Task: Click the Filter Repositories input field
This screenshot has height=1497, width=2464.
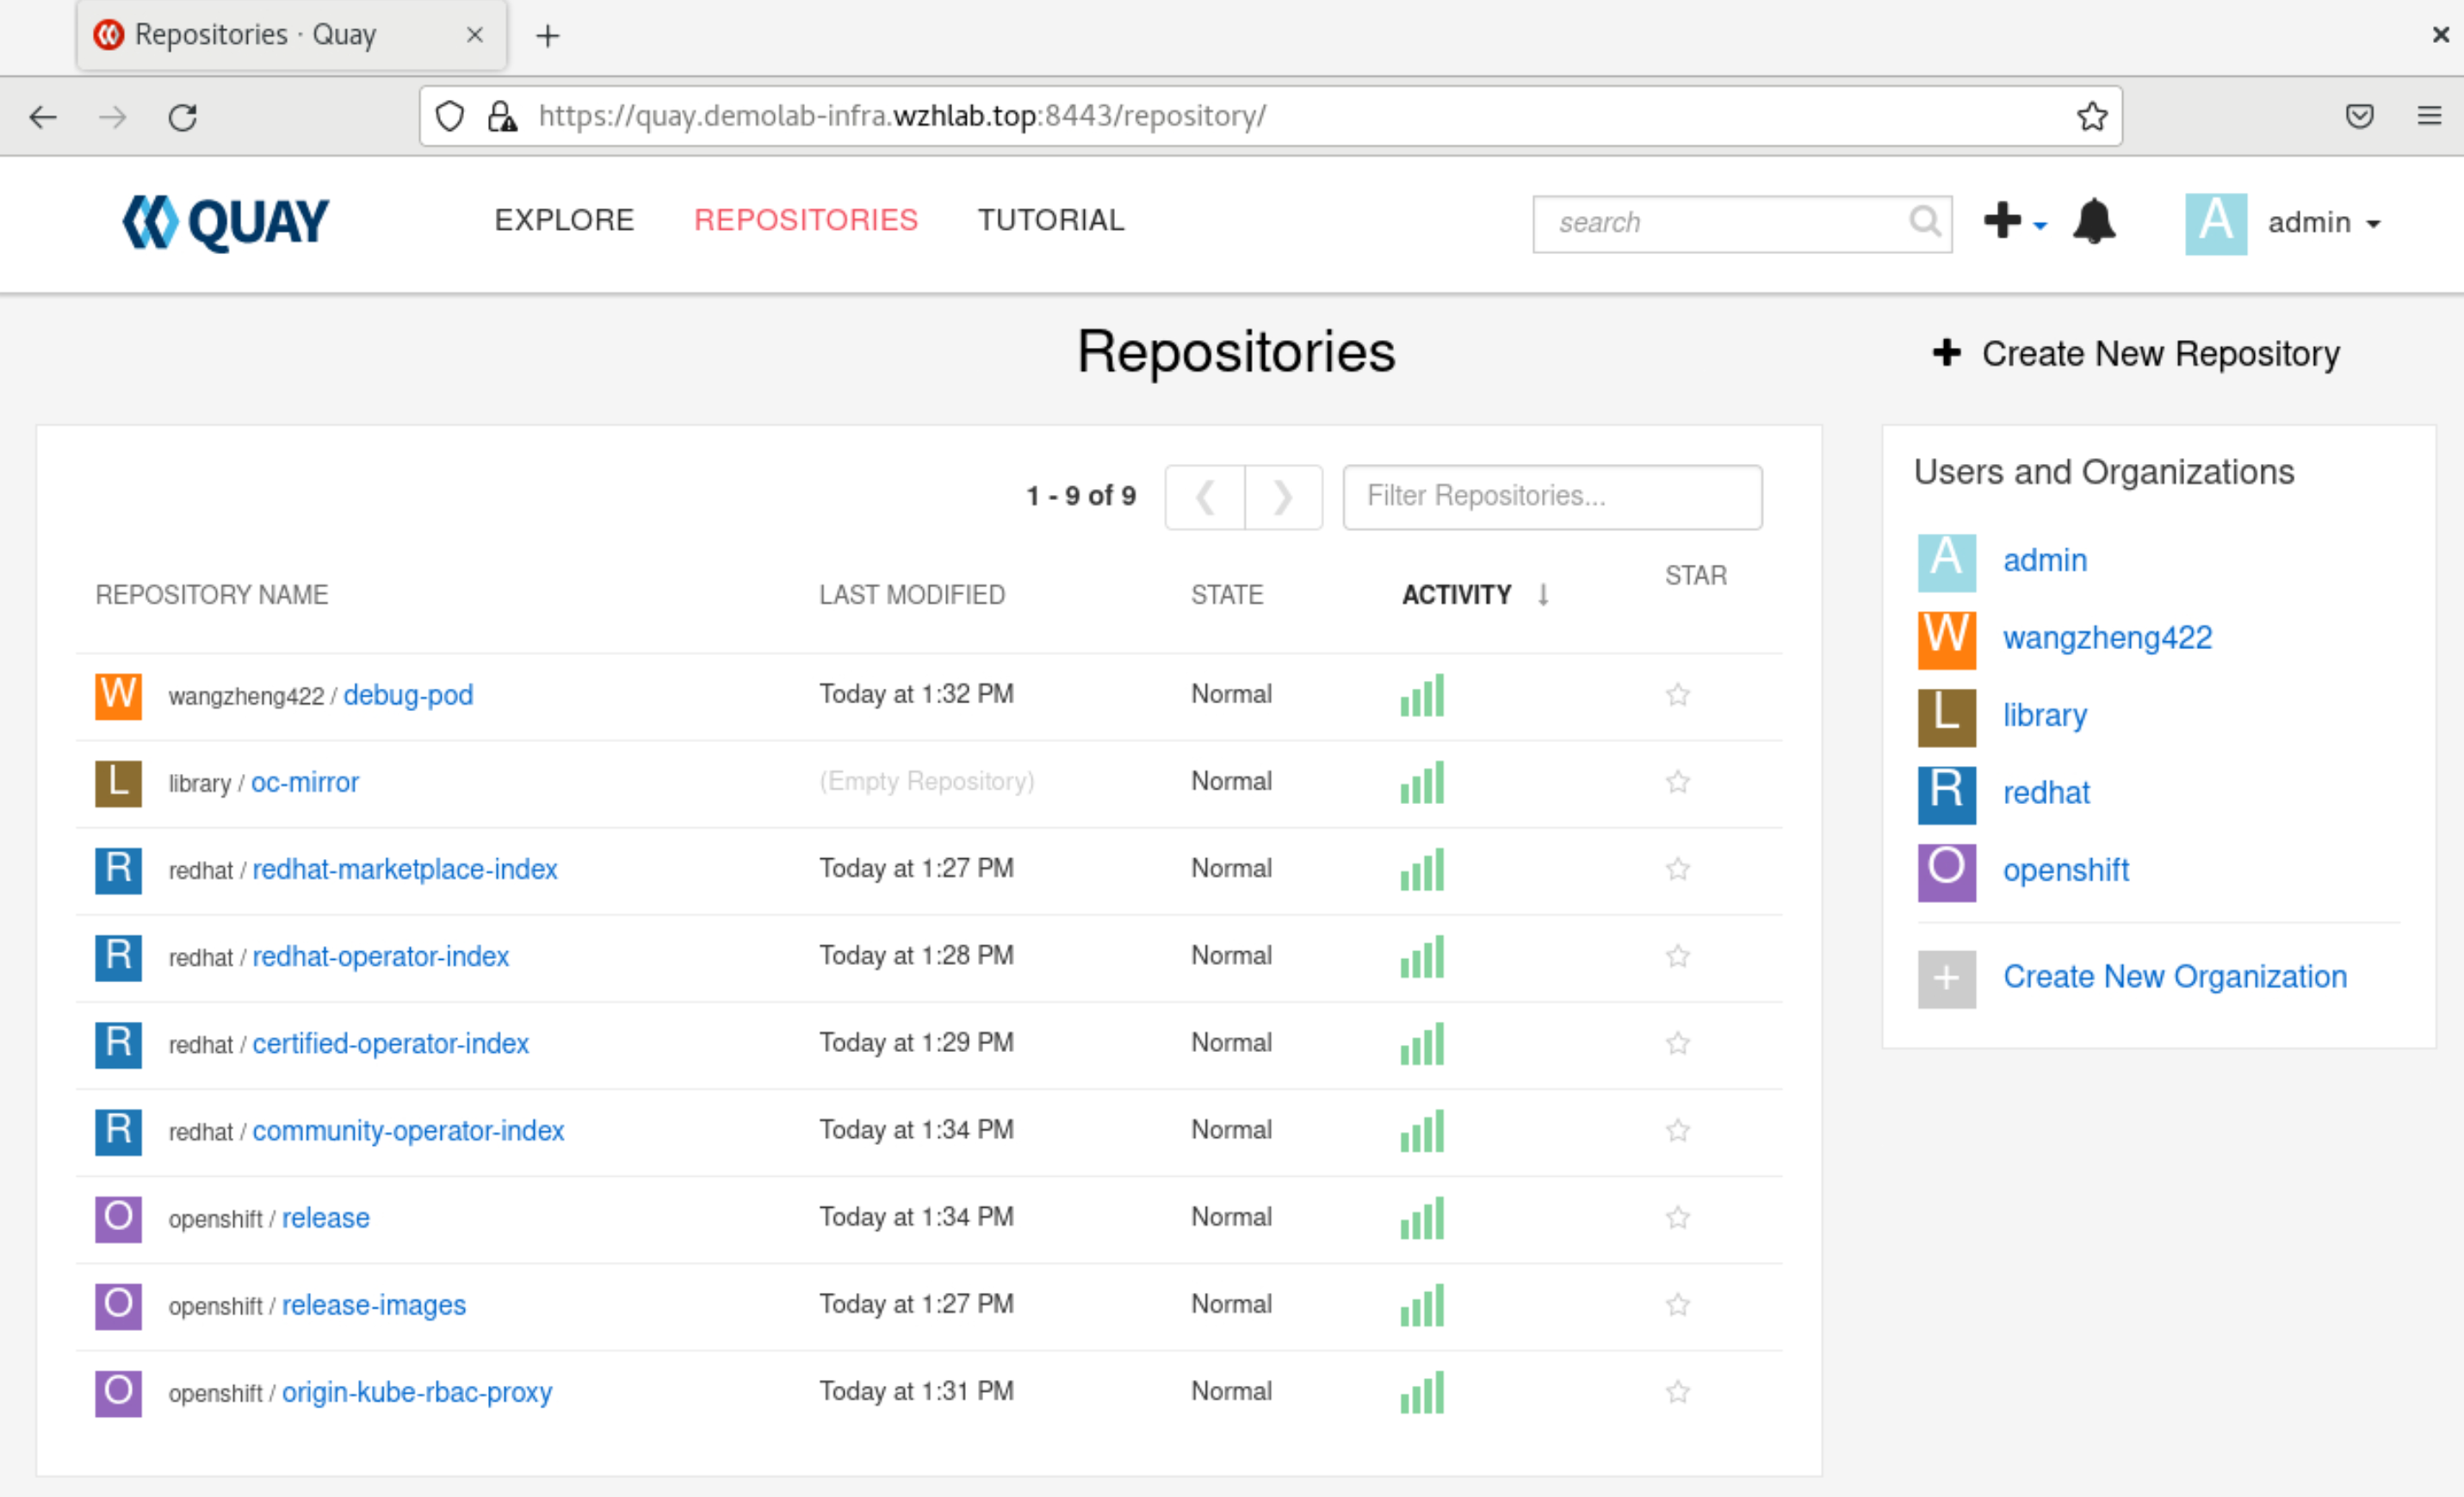Action: click(1551, 497)
